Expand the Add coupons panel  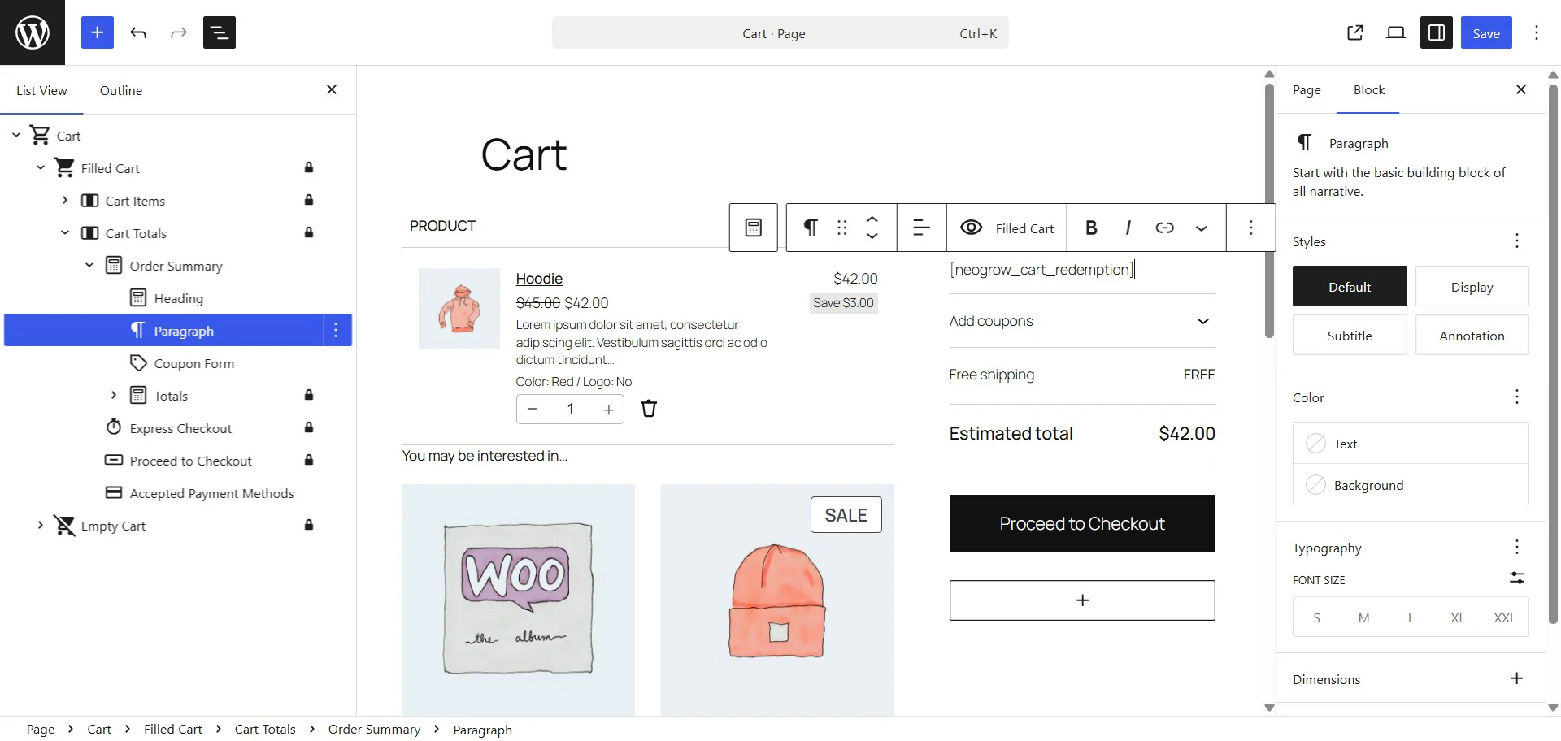(1082, 321)
